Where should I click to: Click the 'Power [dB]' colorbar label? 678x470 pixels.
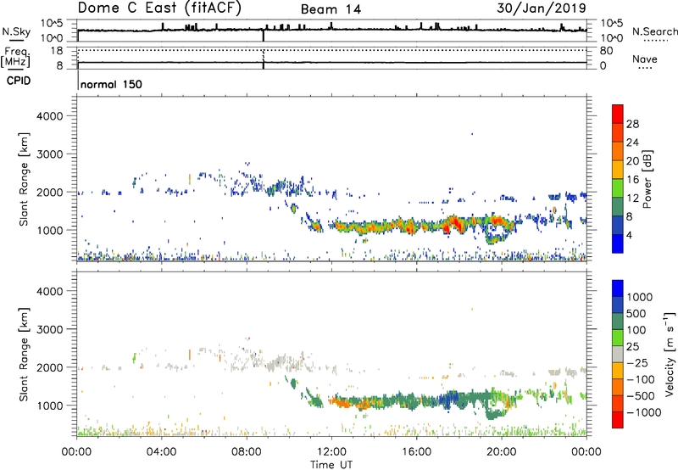click(x=647, y=179)
